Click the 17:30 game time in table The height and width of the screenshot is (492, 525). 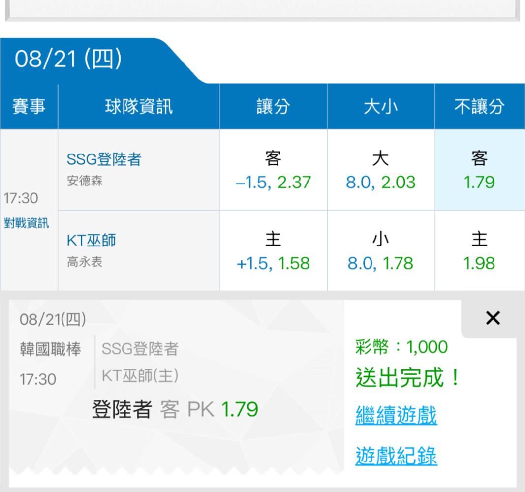click(x=21, y=198)
